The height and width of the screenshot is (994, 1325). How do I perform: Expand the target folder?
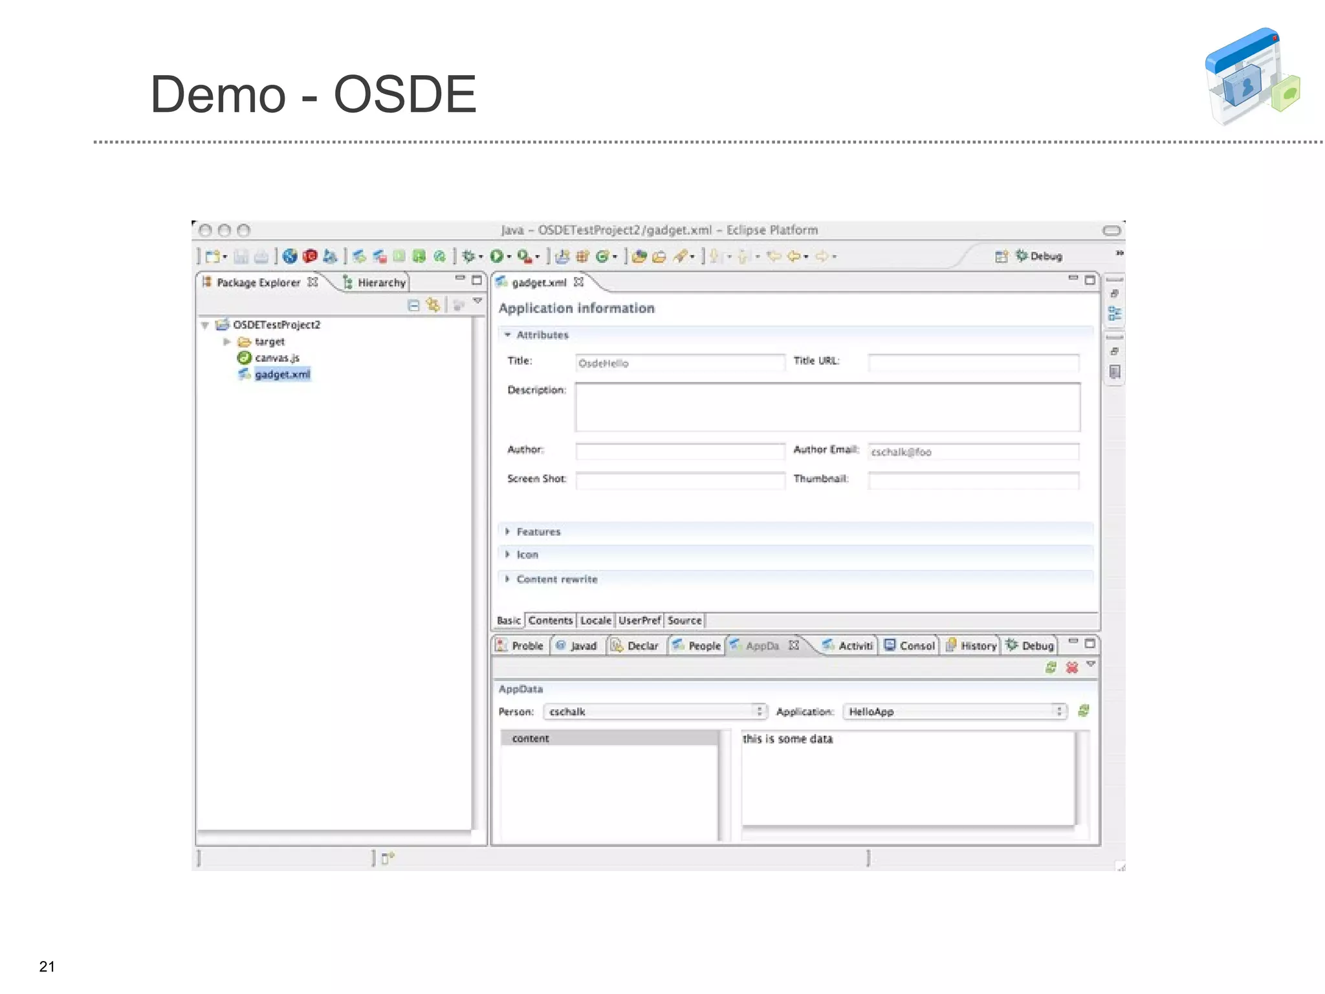point(226,342)
